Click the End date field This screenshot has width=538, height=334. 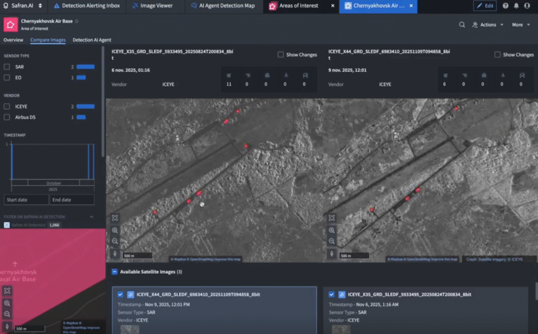click(72, 200)
